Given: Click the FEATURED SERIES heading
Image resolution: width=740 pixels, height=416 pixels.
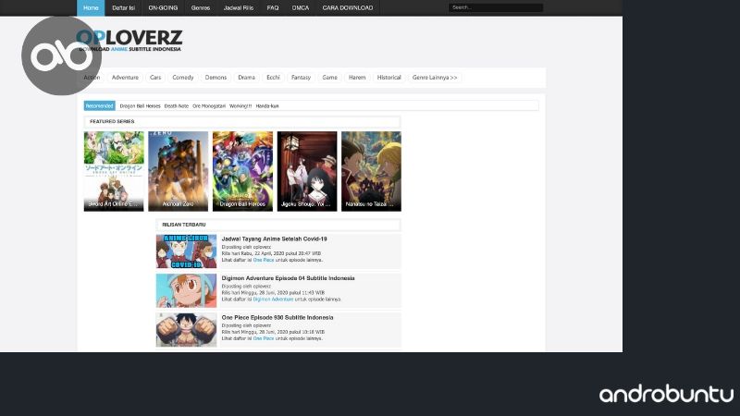Looking at the screenshot, I should (112, 122).
